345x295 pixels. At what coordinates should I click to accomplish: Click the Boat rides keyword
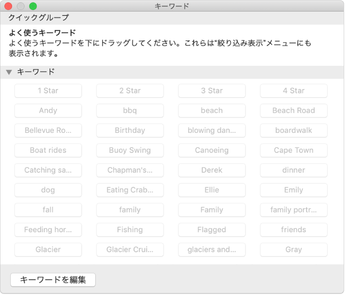(x=48, y=150)
